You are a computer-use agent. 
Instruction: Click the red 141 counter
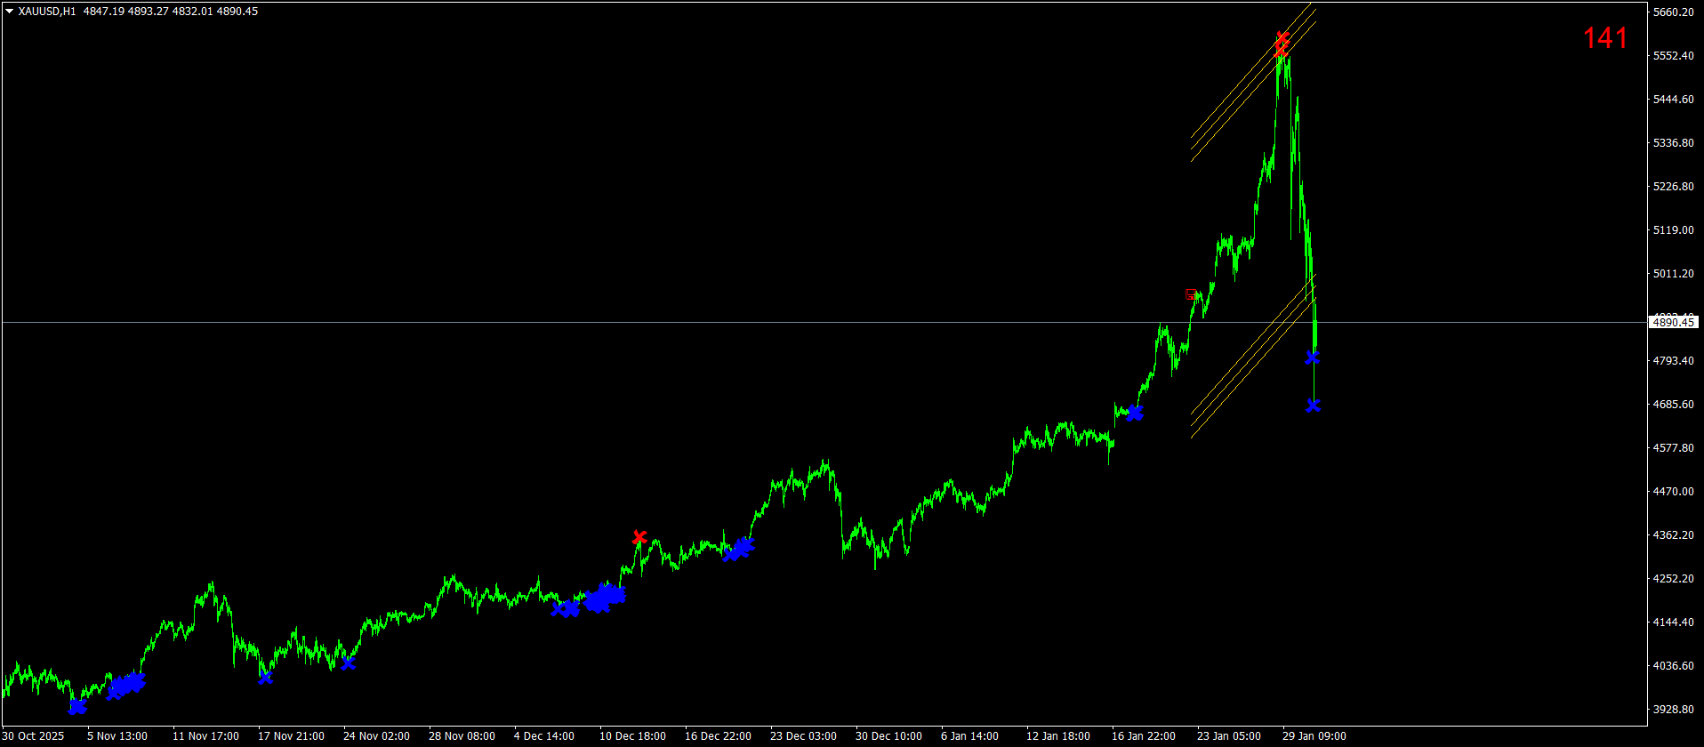[x=1605, y=38]
